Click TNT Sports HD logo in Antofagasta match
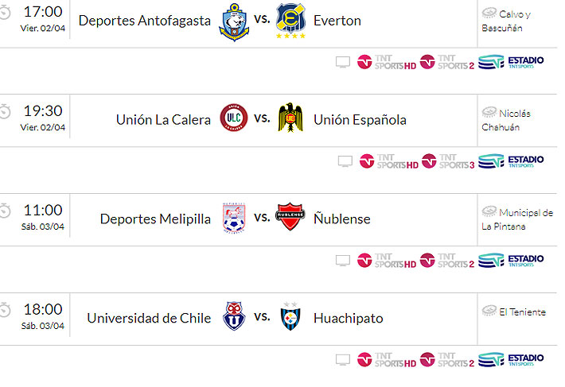 [388, 61]
